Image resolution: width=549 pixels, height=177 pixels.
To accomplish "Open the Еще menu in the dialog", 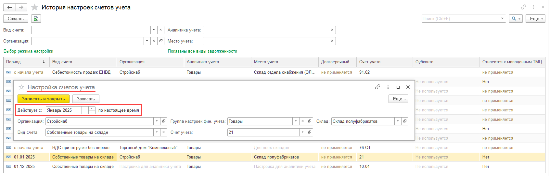I will tap(398, 99).
